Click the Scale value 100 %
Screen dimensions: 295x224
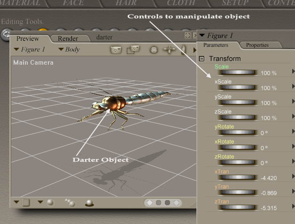pos(269,73)
